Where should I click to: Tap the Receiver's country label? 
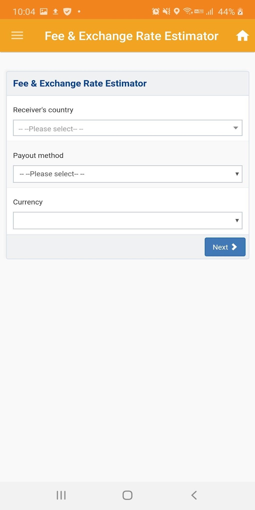(x=43, y=110)
